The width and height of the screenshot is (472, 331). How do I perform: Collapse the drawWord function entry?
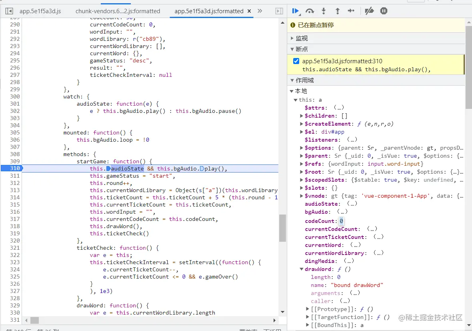[302, 269]
